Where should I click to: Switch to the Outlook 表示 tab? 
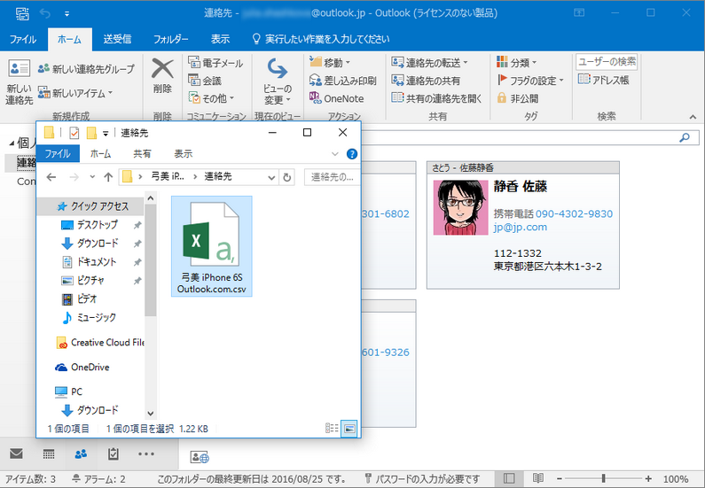pos(220,39)
